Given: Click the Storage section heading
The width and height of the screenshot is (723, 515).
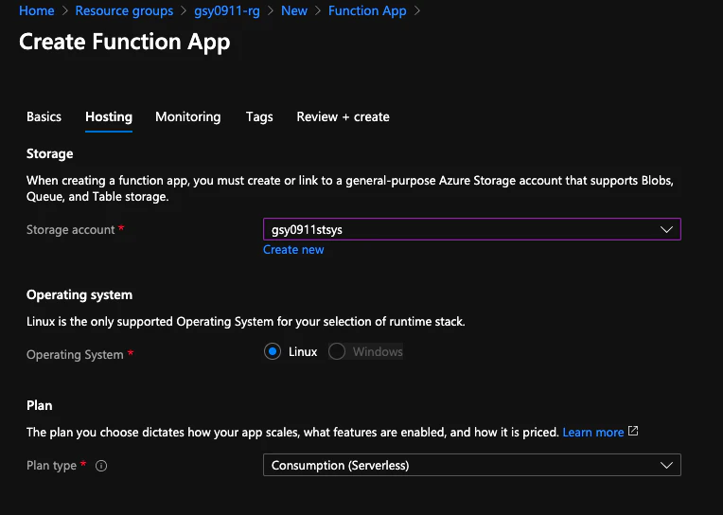Looking at the screenshot, I should 50,153.
